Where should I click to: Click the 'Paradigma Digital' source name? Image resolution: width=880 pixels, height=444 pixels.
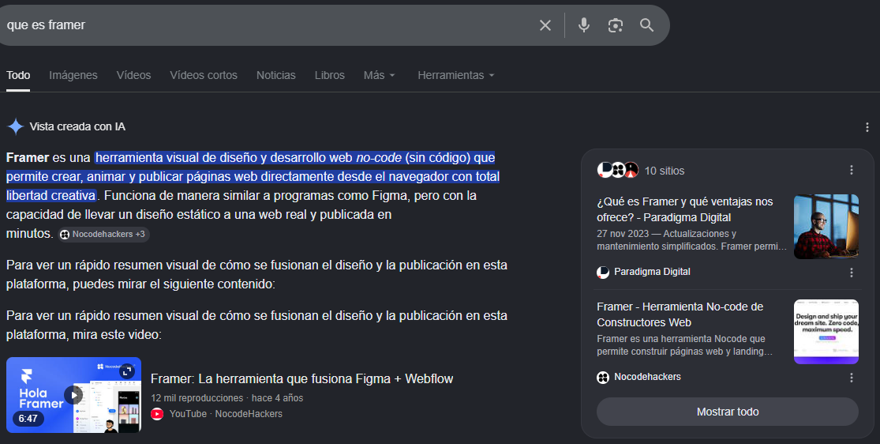652,272
